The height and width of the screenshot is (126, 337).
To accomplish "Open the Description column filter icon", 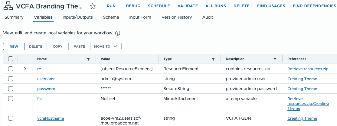I will coord(275,59).
